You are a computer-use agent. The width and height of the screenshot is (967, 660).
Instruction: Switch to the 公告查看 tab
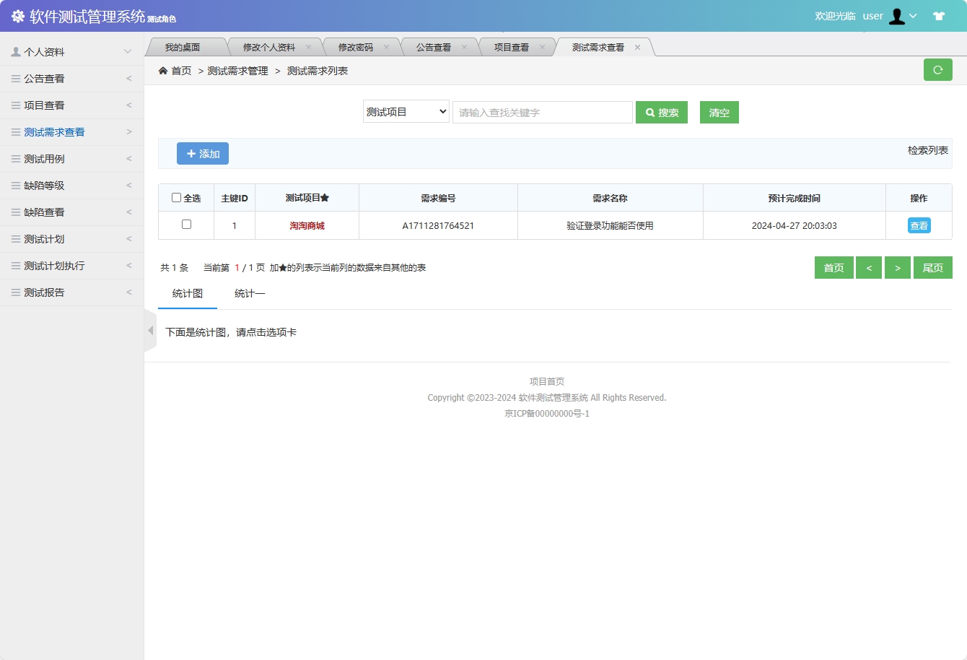point(433,45)
